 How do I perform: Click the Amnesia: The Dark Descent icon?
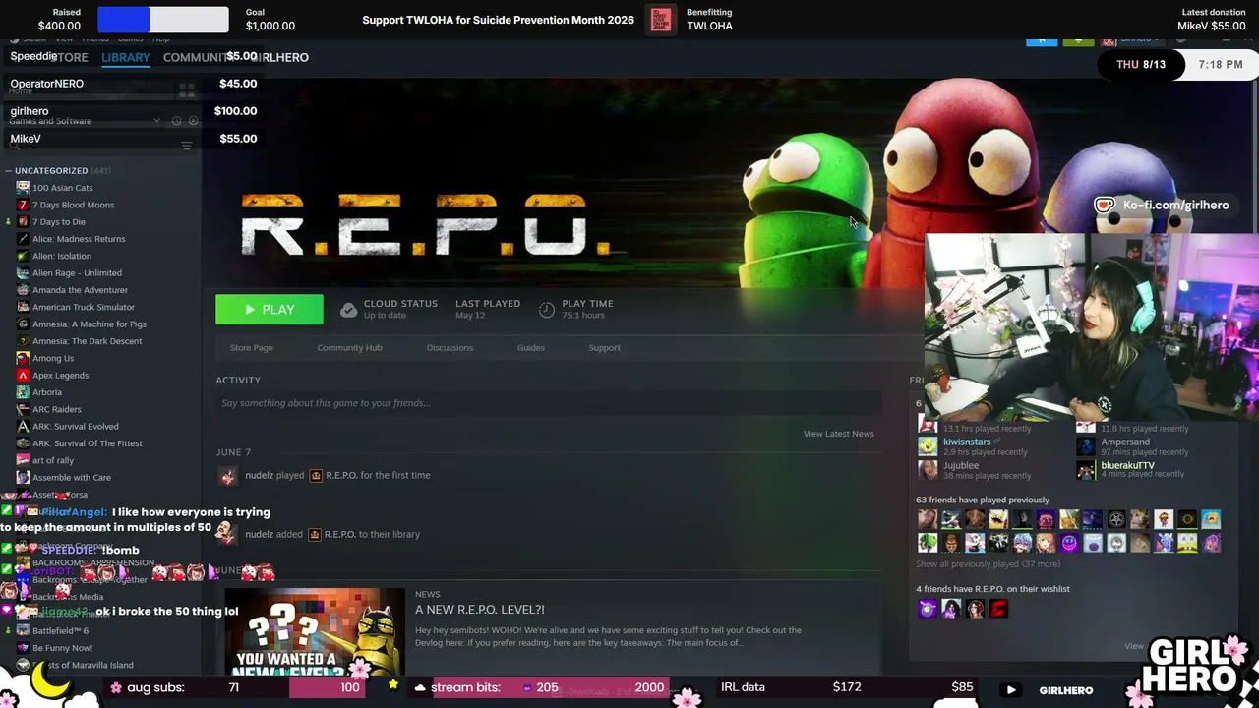tap(23, 341)
